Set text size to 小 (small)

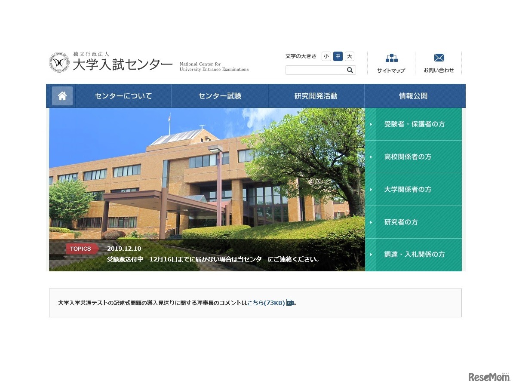click(326, 56)
